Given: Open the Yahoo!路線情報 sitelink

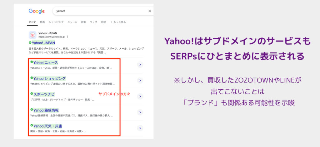Looking at the screenshot, I should 46,110.
